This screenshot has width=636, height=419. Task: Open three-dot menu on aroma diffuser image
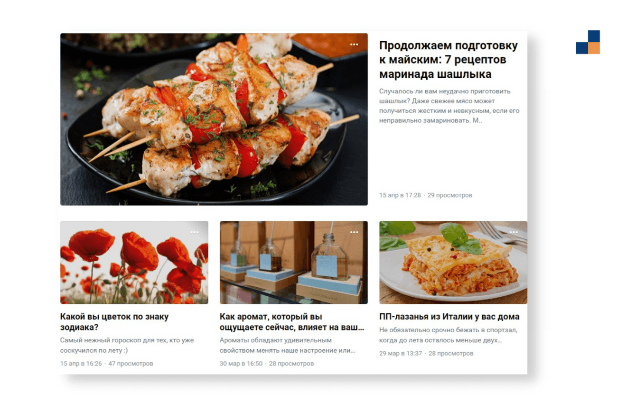tap(354, 232)
